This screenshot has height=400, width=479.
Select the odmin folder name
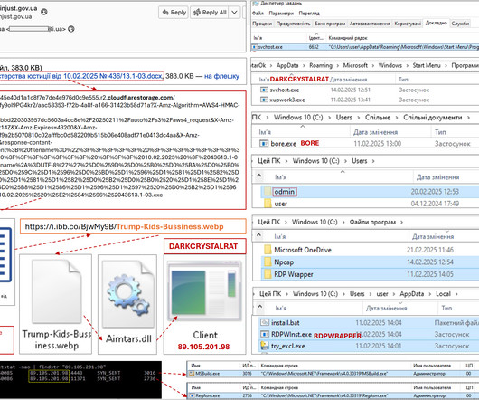(285, 192)
